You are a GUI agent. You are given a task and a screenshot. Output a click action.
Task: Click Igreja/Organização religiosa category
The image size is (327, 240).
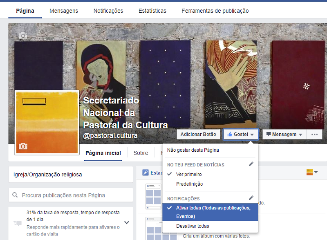pos(48,175)
